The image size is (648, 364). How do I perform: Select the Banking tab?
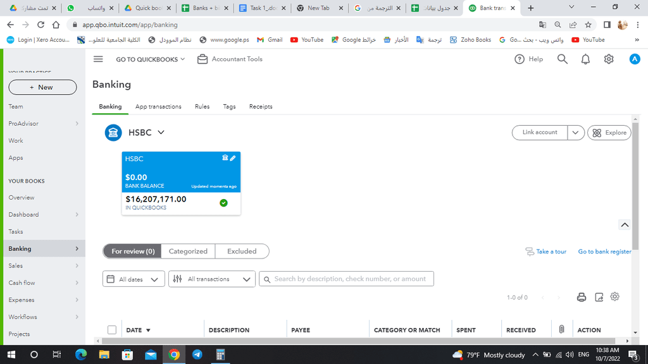click(110, 106)
